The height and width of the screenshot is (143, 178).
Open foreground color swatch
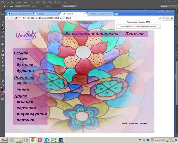[2, 90]
